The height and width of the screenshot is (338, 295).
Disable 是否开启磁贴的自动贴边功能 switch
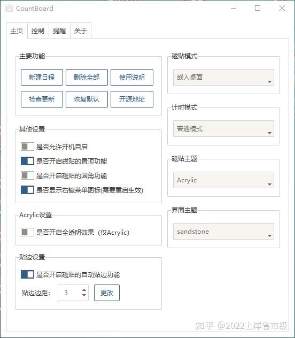click(x=27, y=274)
